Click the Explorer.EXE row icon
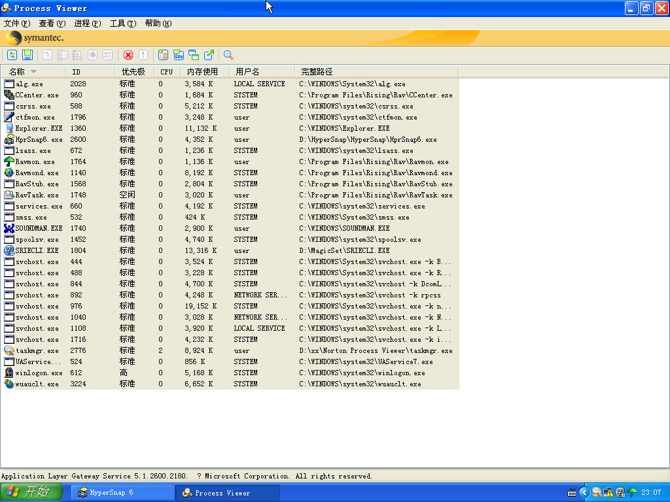This screenshot has height=502, width=670. (9, 128)
